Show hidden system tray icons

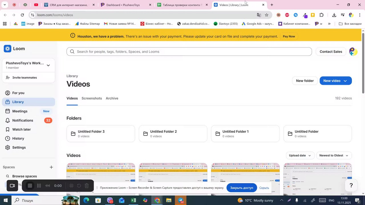(281, 200)
